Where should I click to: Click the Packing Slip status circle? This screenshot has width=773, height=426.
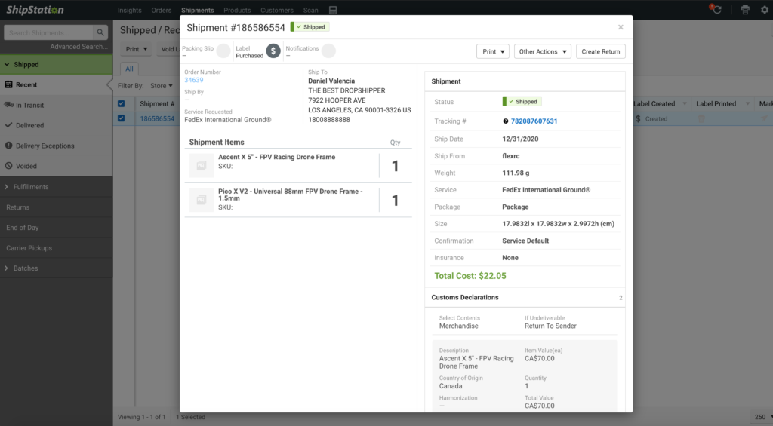coord(223,51)
